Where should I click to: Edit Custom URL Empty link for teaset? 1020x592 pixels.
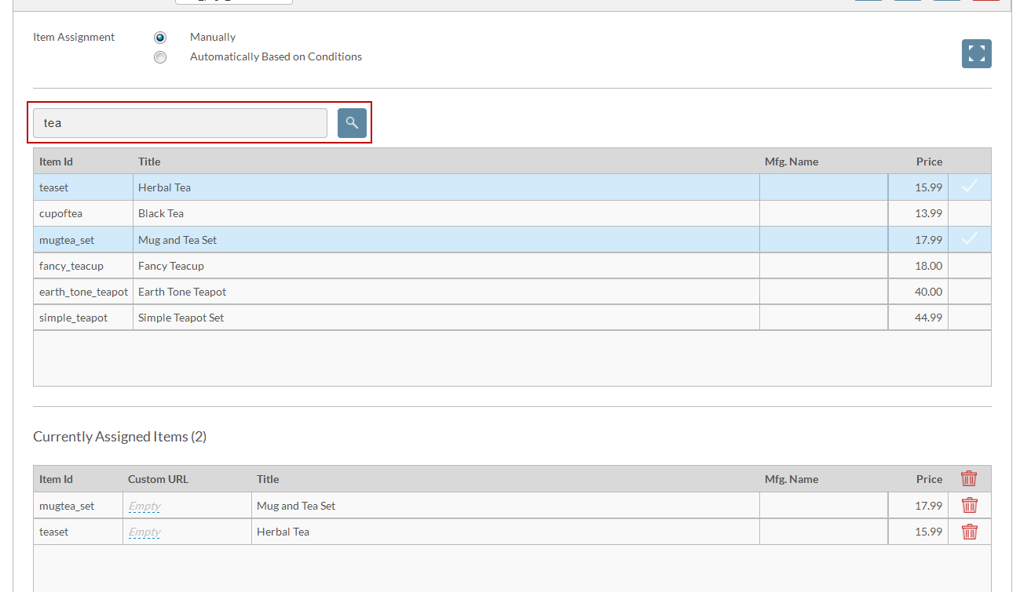point(144,532)
